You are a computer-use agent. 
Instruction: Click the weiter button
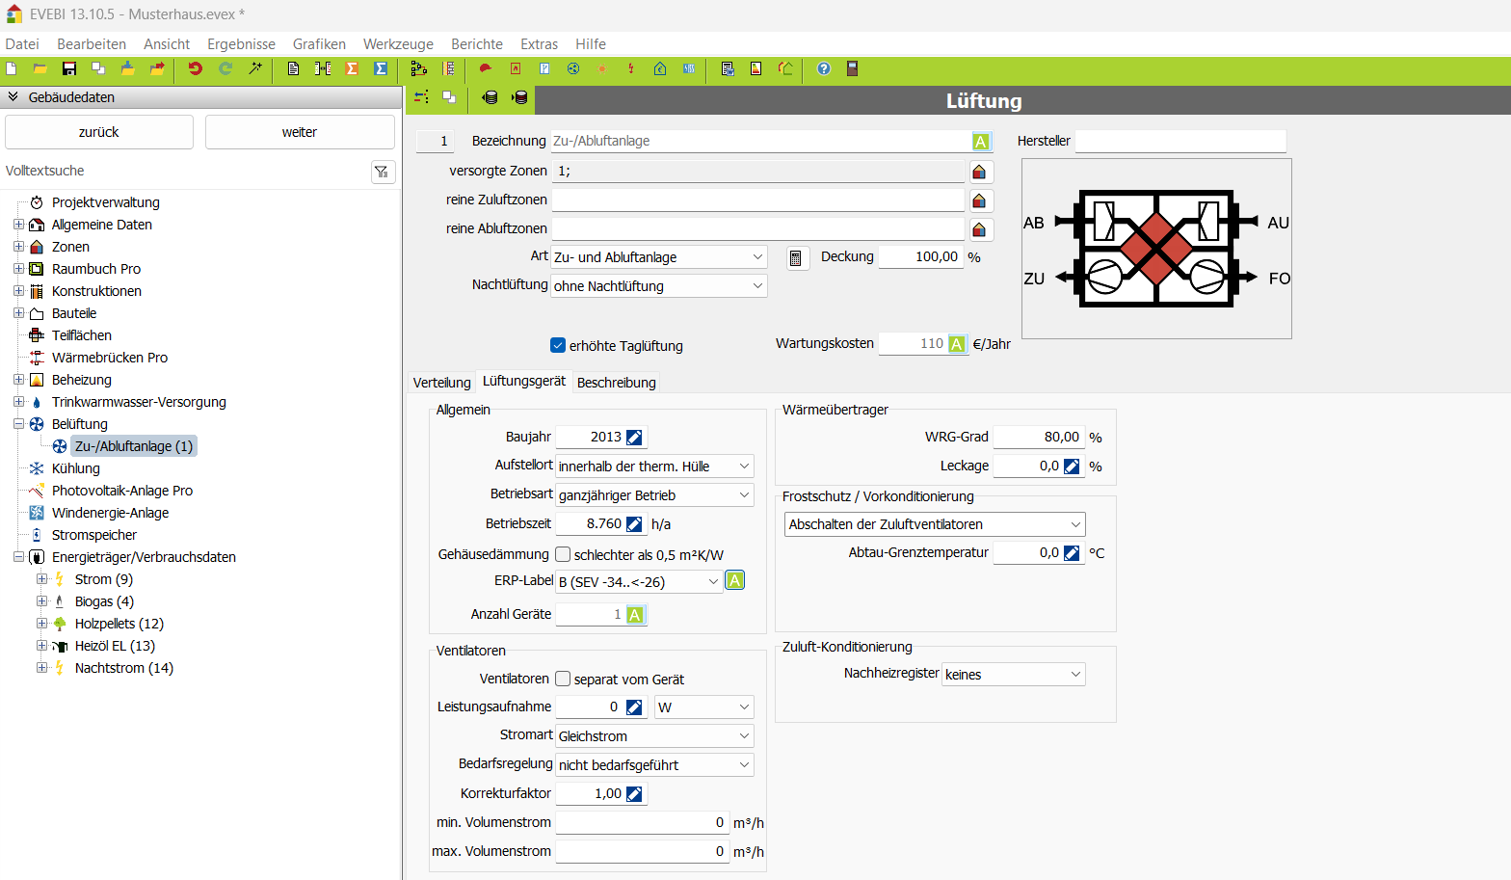tap(300, 132)
